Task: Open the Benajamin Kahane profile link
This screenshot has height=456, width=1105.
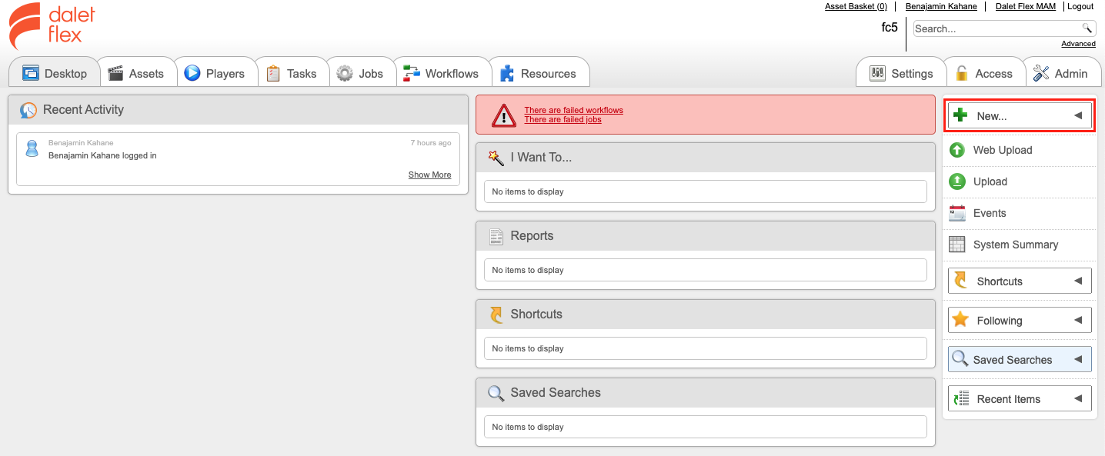Action: (941, 6)
